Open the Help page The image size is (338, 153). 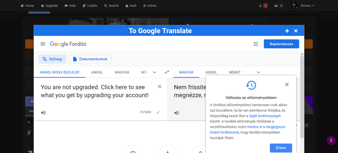[x=70, y=5]
